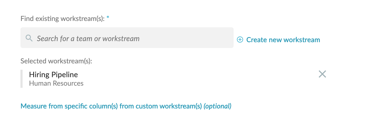
Task: Click the (optional) text in the Measure link
Action: click(x=217, y=106)
